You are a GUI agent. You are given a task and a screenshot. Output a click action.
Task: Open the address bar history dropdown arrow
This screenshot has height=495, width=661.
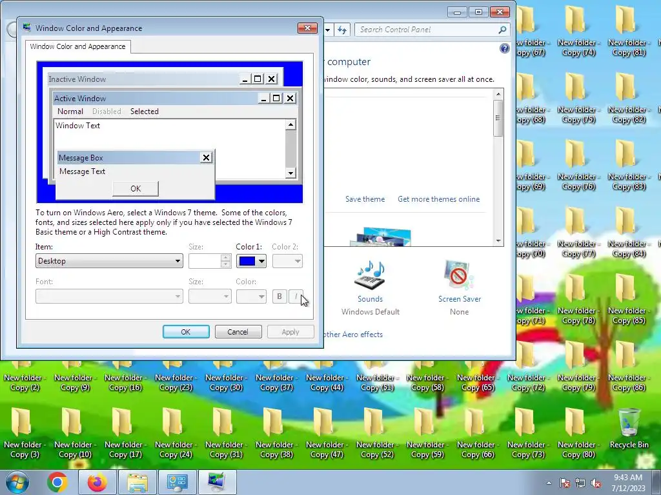(x=327, y=30)
